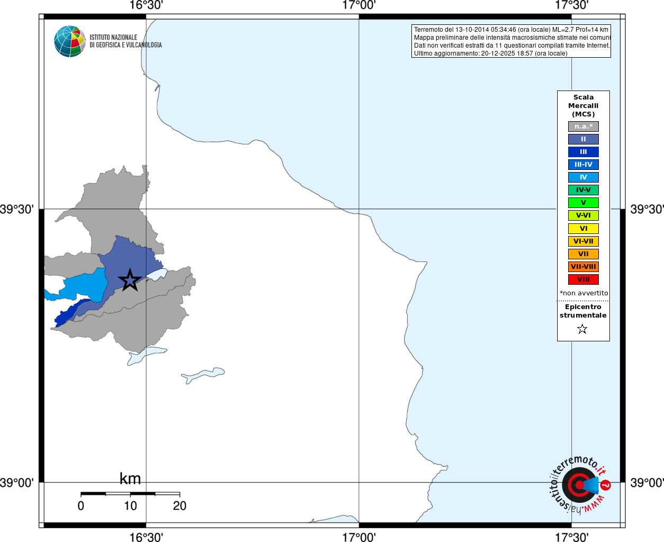Select the IV intensity legend swatch
The width and height of the screenshot is (664, 542).
coord(584,177)
